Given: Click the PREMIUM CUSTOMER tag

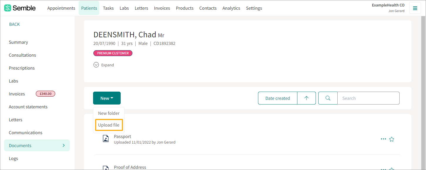Looking at the screenshot, I should (113, 53).
